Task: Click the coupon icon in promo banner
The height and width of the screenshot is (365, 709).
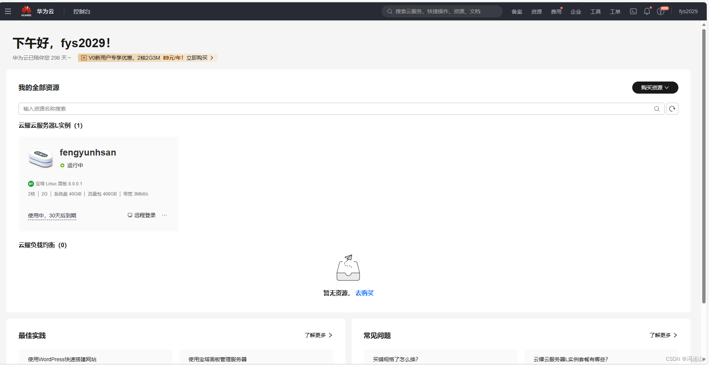Action: pyautogui.click(x=84, y=58)
